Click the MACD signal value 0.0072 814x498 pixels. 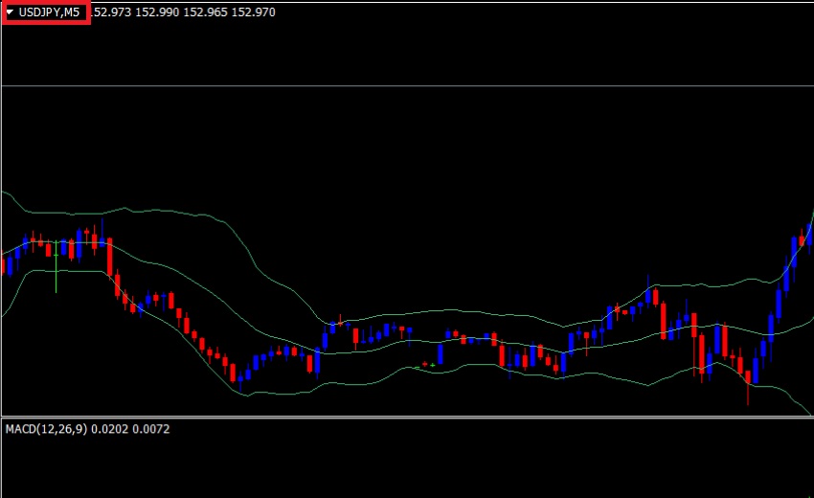[150, 429]
